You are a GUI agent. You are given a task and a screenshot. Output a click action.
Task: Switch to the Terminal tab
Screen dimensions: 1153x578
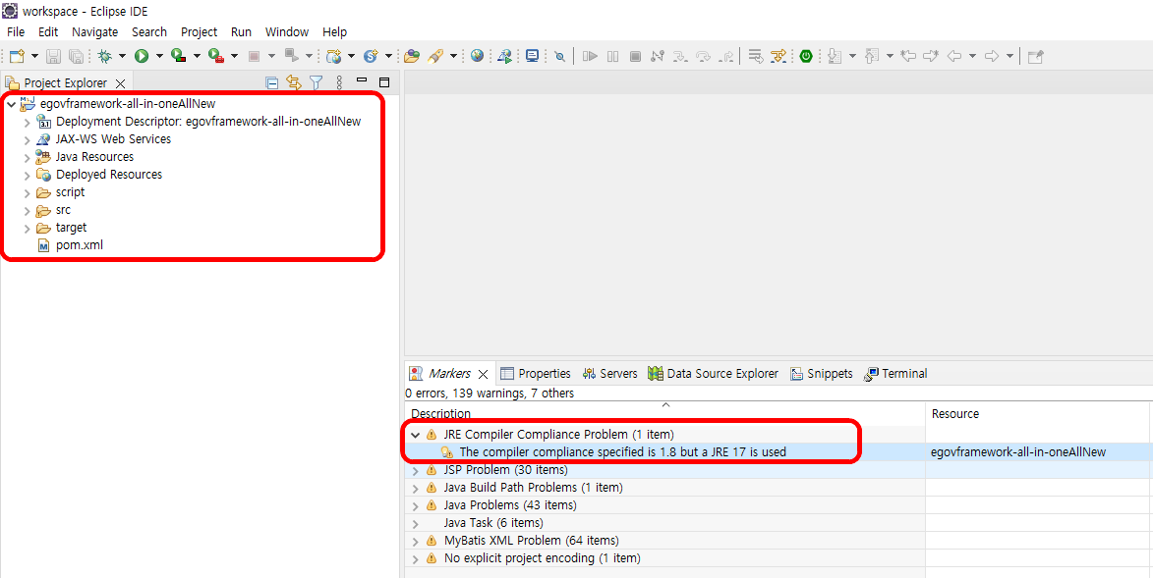(895, 373)
